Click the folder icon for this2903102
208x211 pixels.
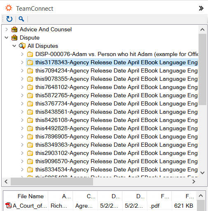[30, 153]
